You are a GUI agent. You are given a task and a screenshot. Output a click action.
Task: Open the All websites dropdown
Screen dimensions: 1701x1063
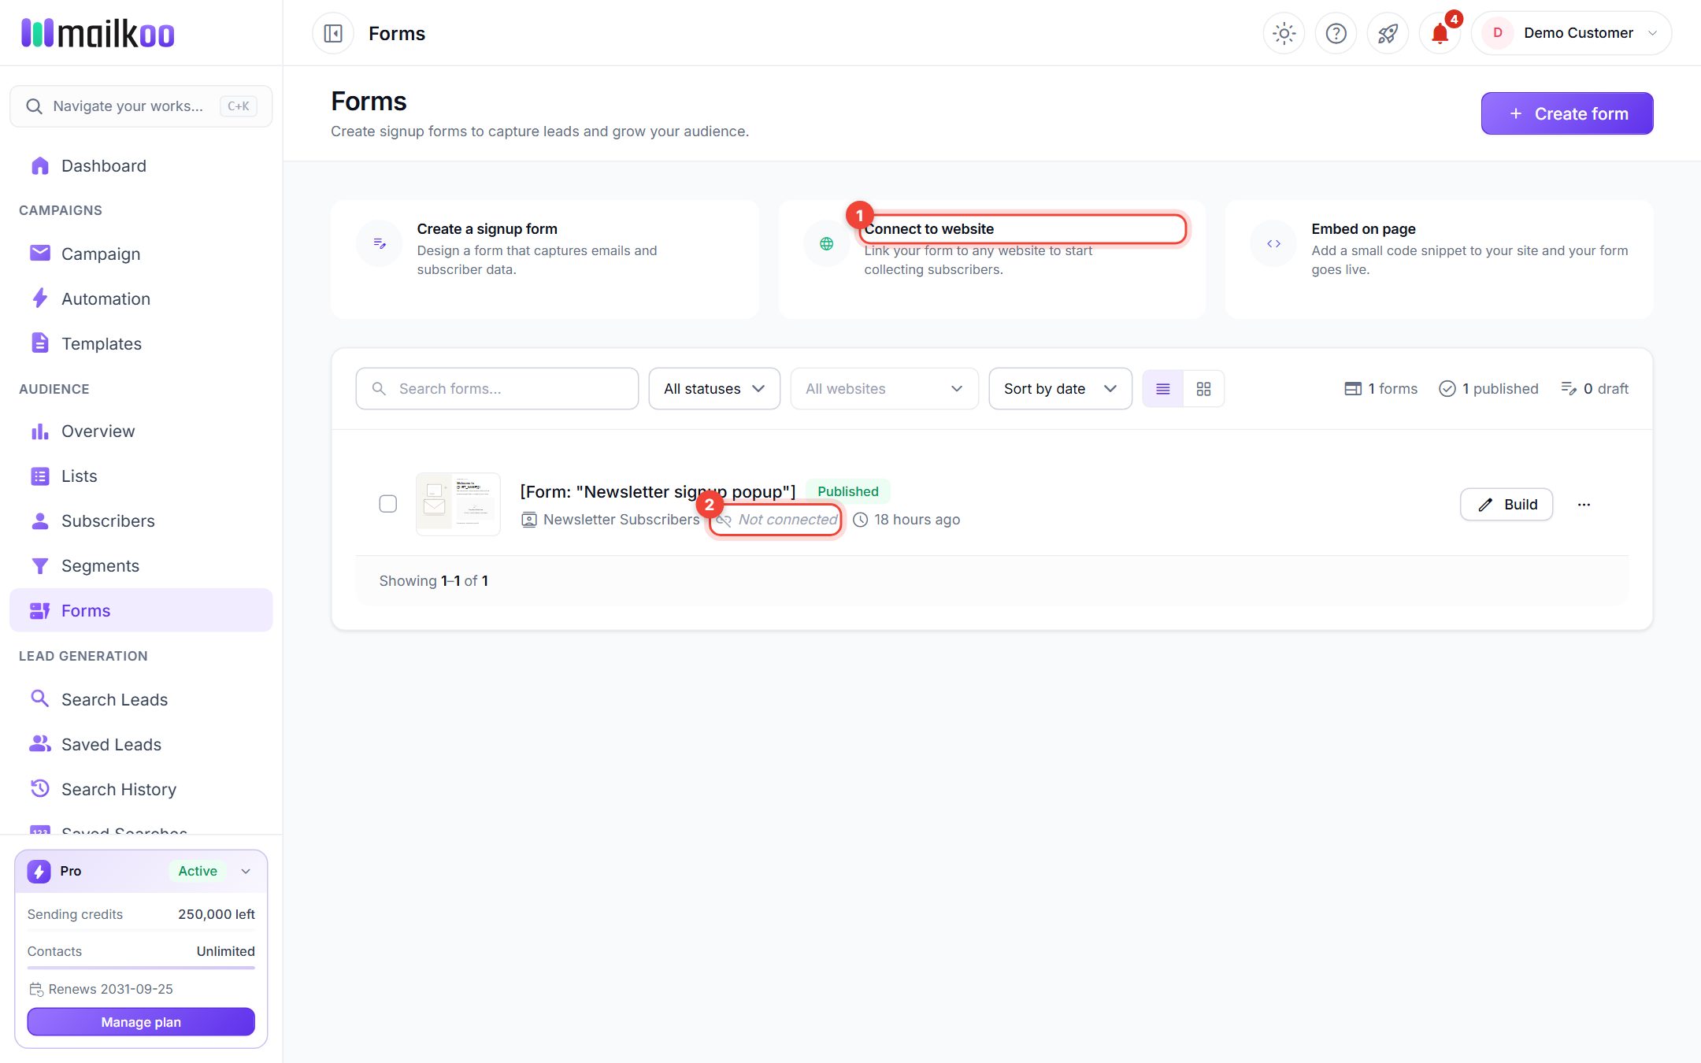pyautogui.click(x=884, y=388)
